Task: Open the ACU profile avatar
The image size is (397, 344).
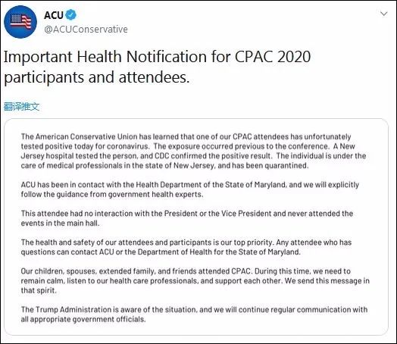Action: point(20,22)
